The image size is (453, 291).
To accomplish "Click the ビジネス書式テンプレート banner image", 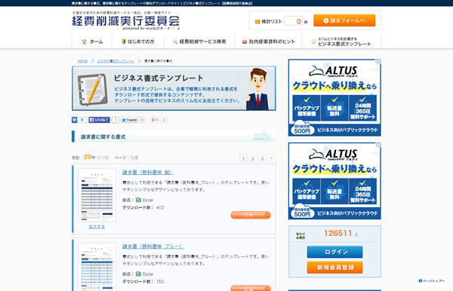I will point(174,88).
